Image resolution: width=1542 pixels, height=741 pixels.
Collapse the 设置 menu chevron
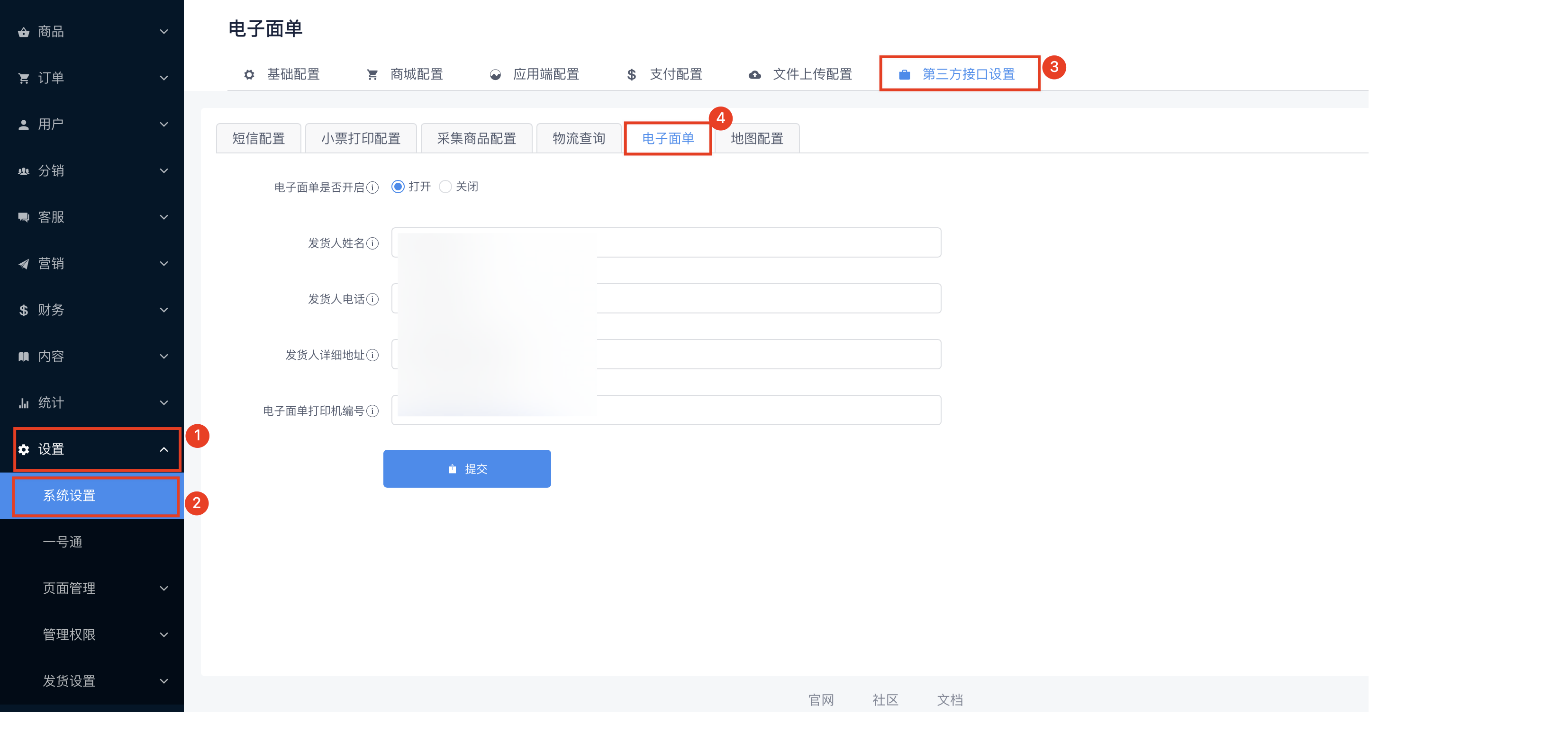(163, 450)
